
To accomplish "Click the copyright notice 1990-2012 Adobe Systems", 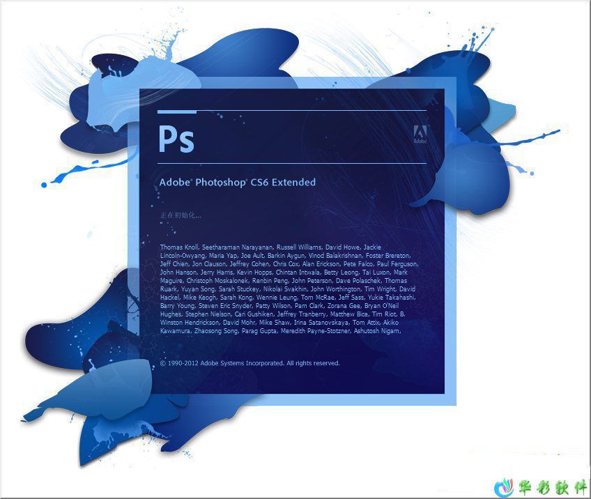I will click(x=250, y=363).
